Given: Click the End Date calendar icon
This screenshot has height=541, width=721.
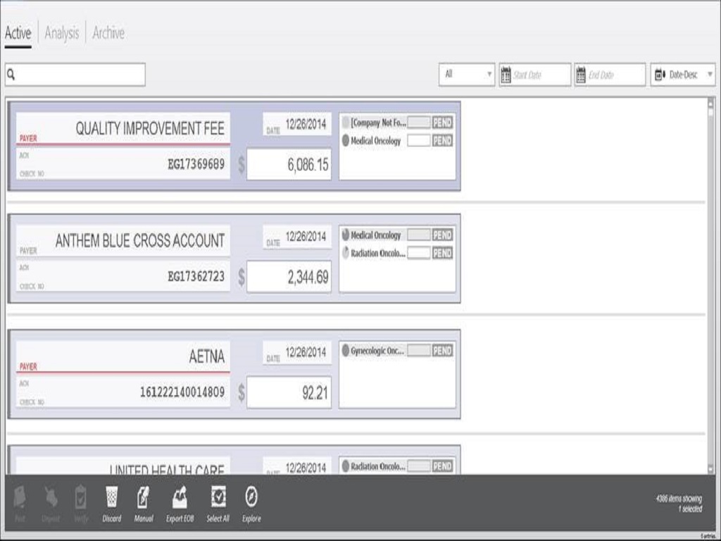Looking at the screenshot, I should [581, 75].
